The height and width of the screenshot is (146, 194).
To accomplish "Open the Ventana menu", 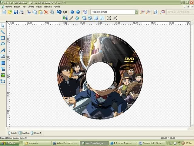I will 48,7.
